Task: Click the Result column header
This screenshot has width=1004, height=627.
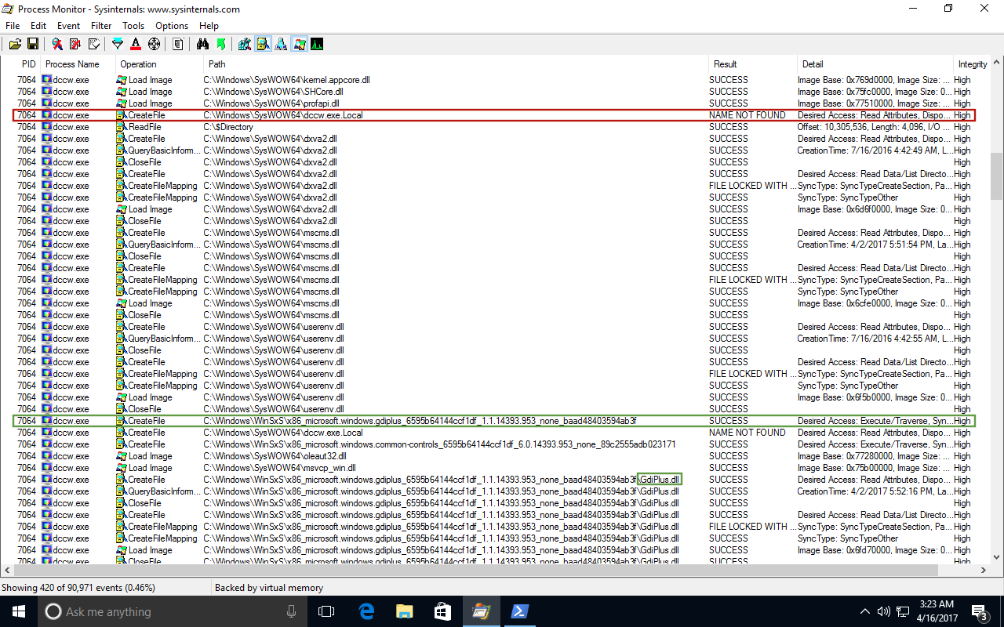Action: click(x=753, y=64)
